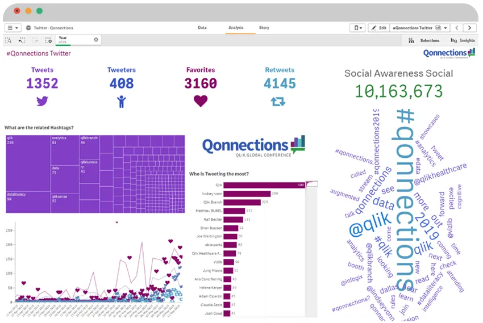This screenshot has width=483, height=323.
Task: Click the app icon beside Twitter - Qonnections
Action: coord(28,28)
